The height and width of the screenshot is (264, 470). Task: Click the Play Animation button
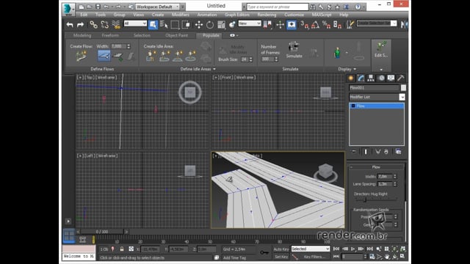click(x=352, y=249)
